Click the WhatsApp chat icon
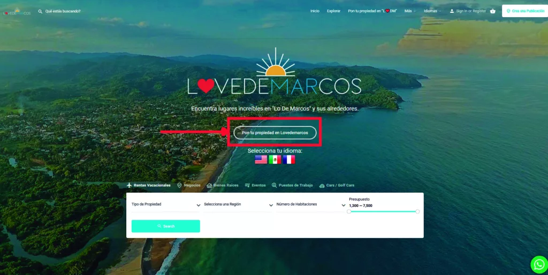548x275 pixels. coord(539,264)
